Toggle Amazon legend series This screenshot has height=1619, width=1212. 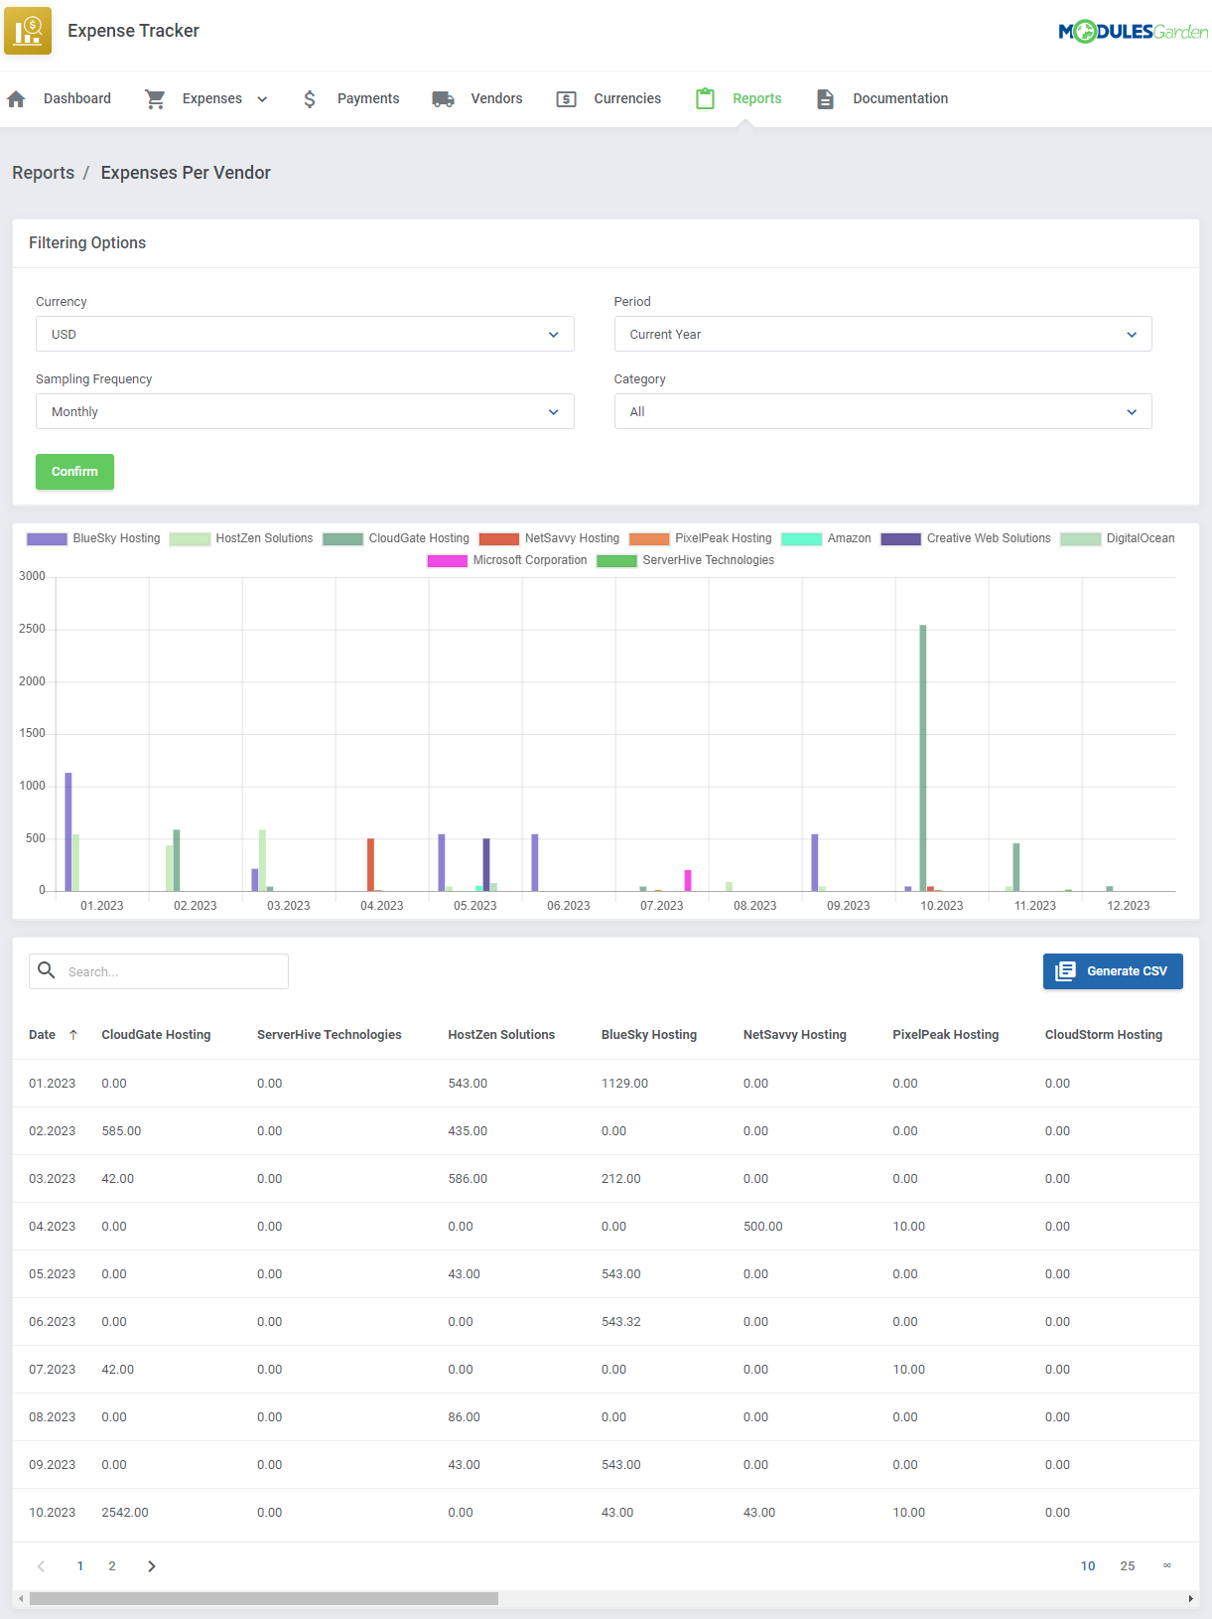[827, 538]
